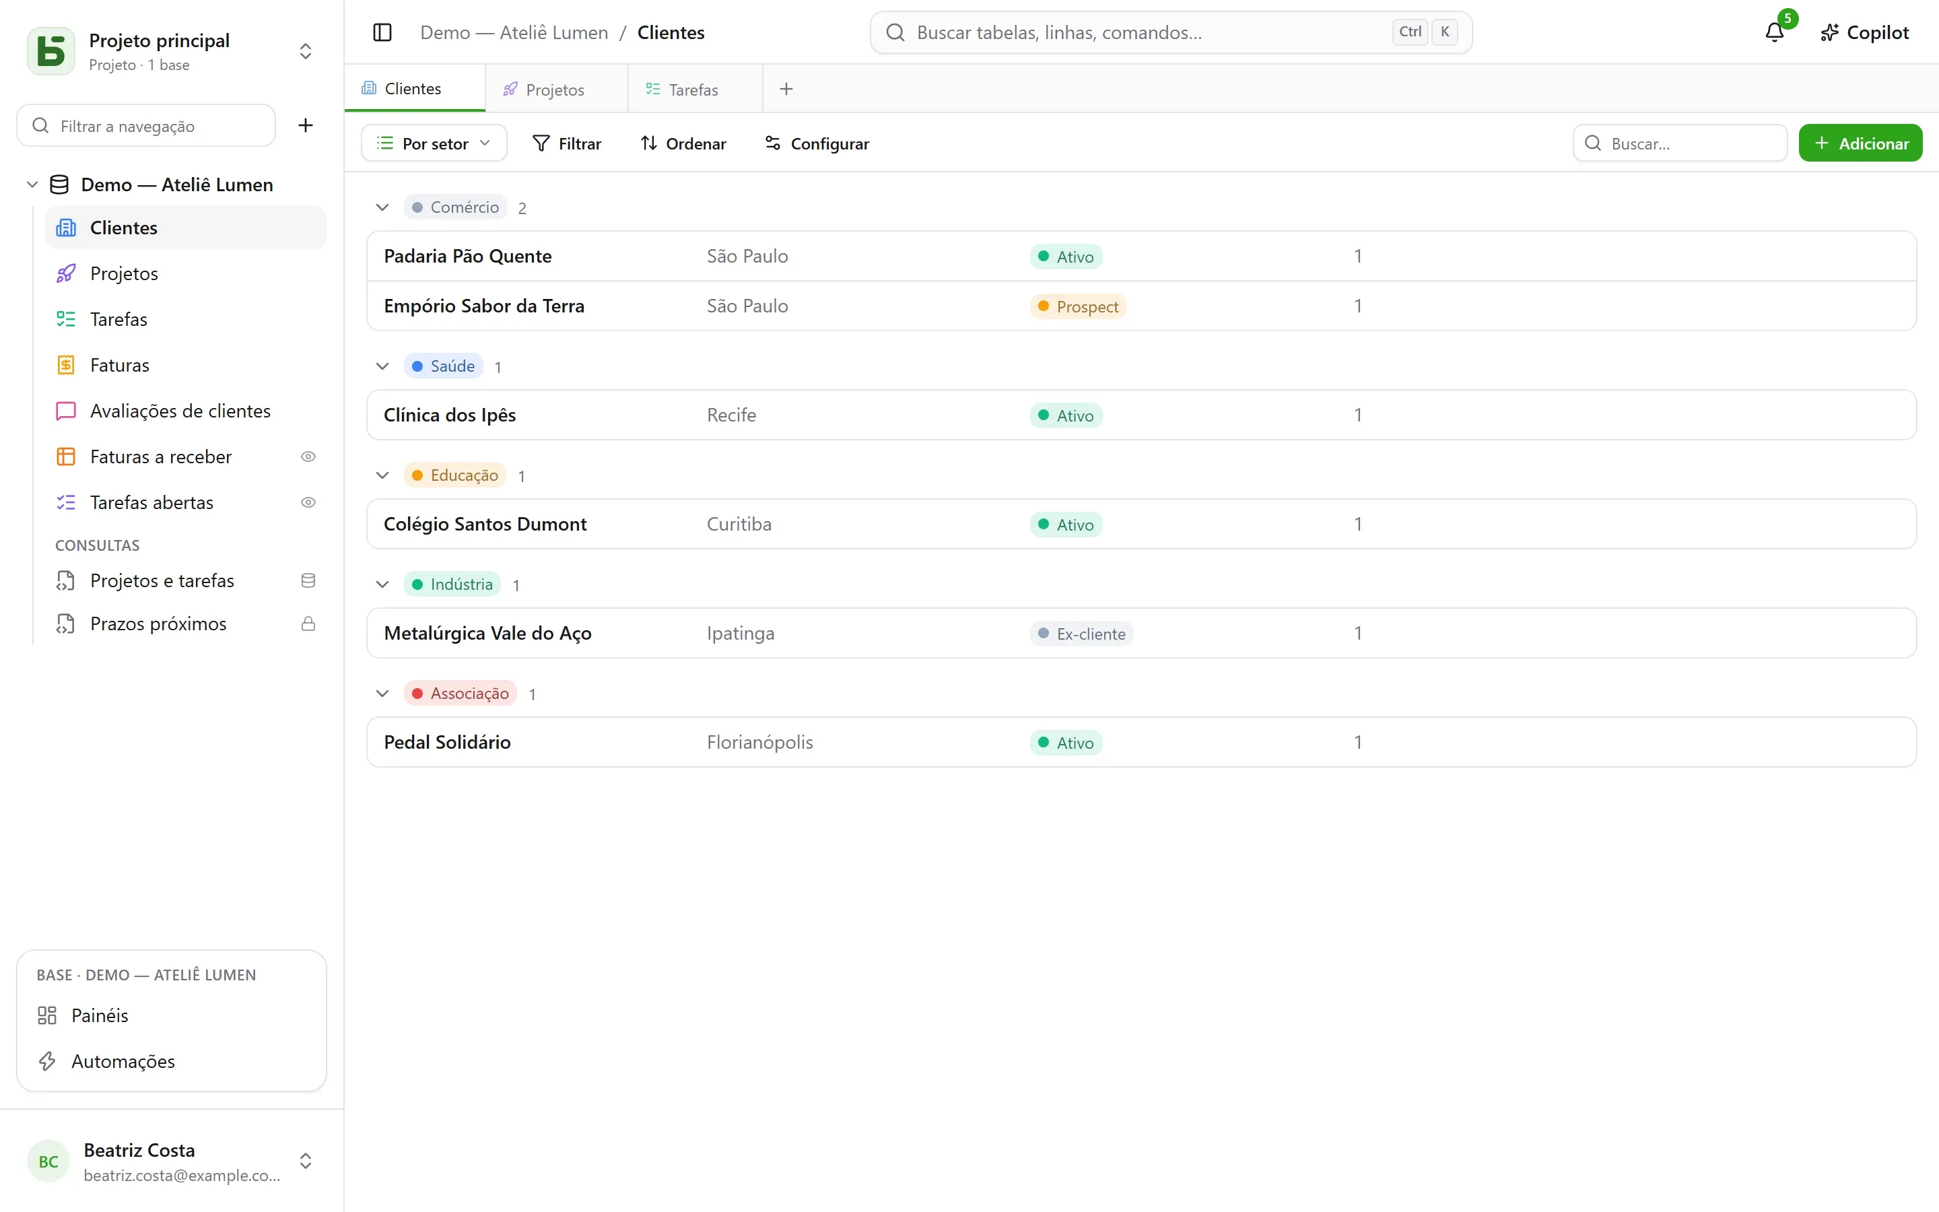Screen dimensions: 1939x1212
Task: Collapse the Associação group
Action: click(382, 694)
